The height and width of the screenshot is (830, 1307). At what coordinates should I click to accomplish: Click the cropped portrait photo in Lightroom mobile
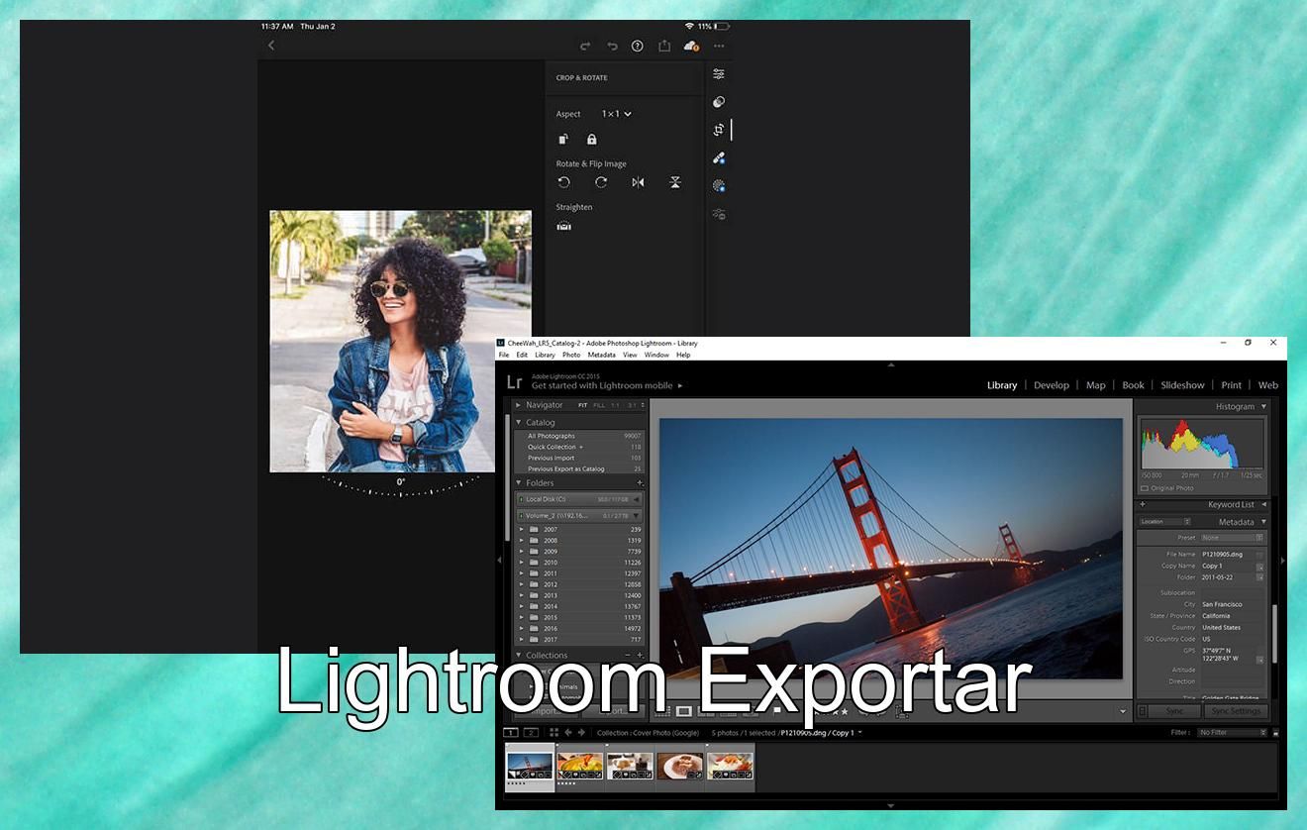tap(401, 341)
